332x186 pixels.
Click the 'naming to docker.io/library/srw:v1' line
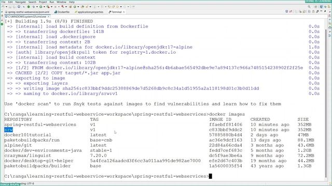(x=71, y=94)
